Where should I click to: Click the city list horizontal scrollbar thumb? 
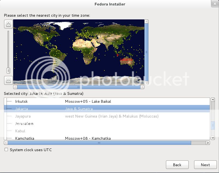[x=99, y=143]
